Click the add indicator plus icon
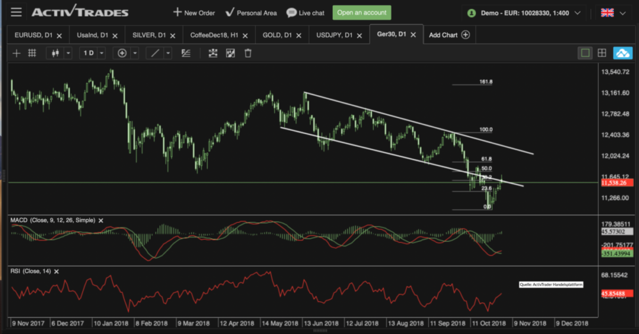The width and height of the screenshot is (639, 334). coord(122,54)
